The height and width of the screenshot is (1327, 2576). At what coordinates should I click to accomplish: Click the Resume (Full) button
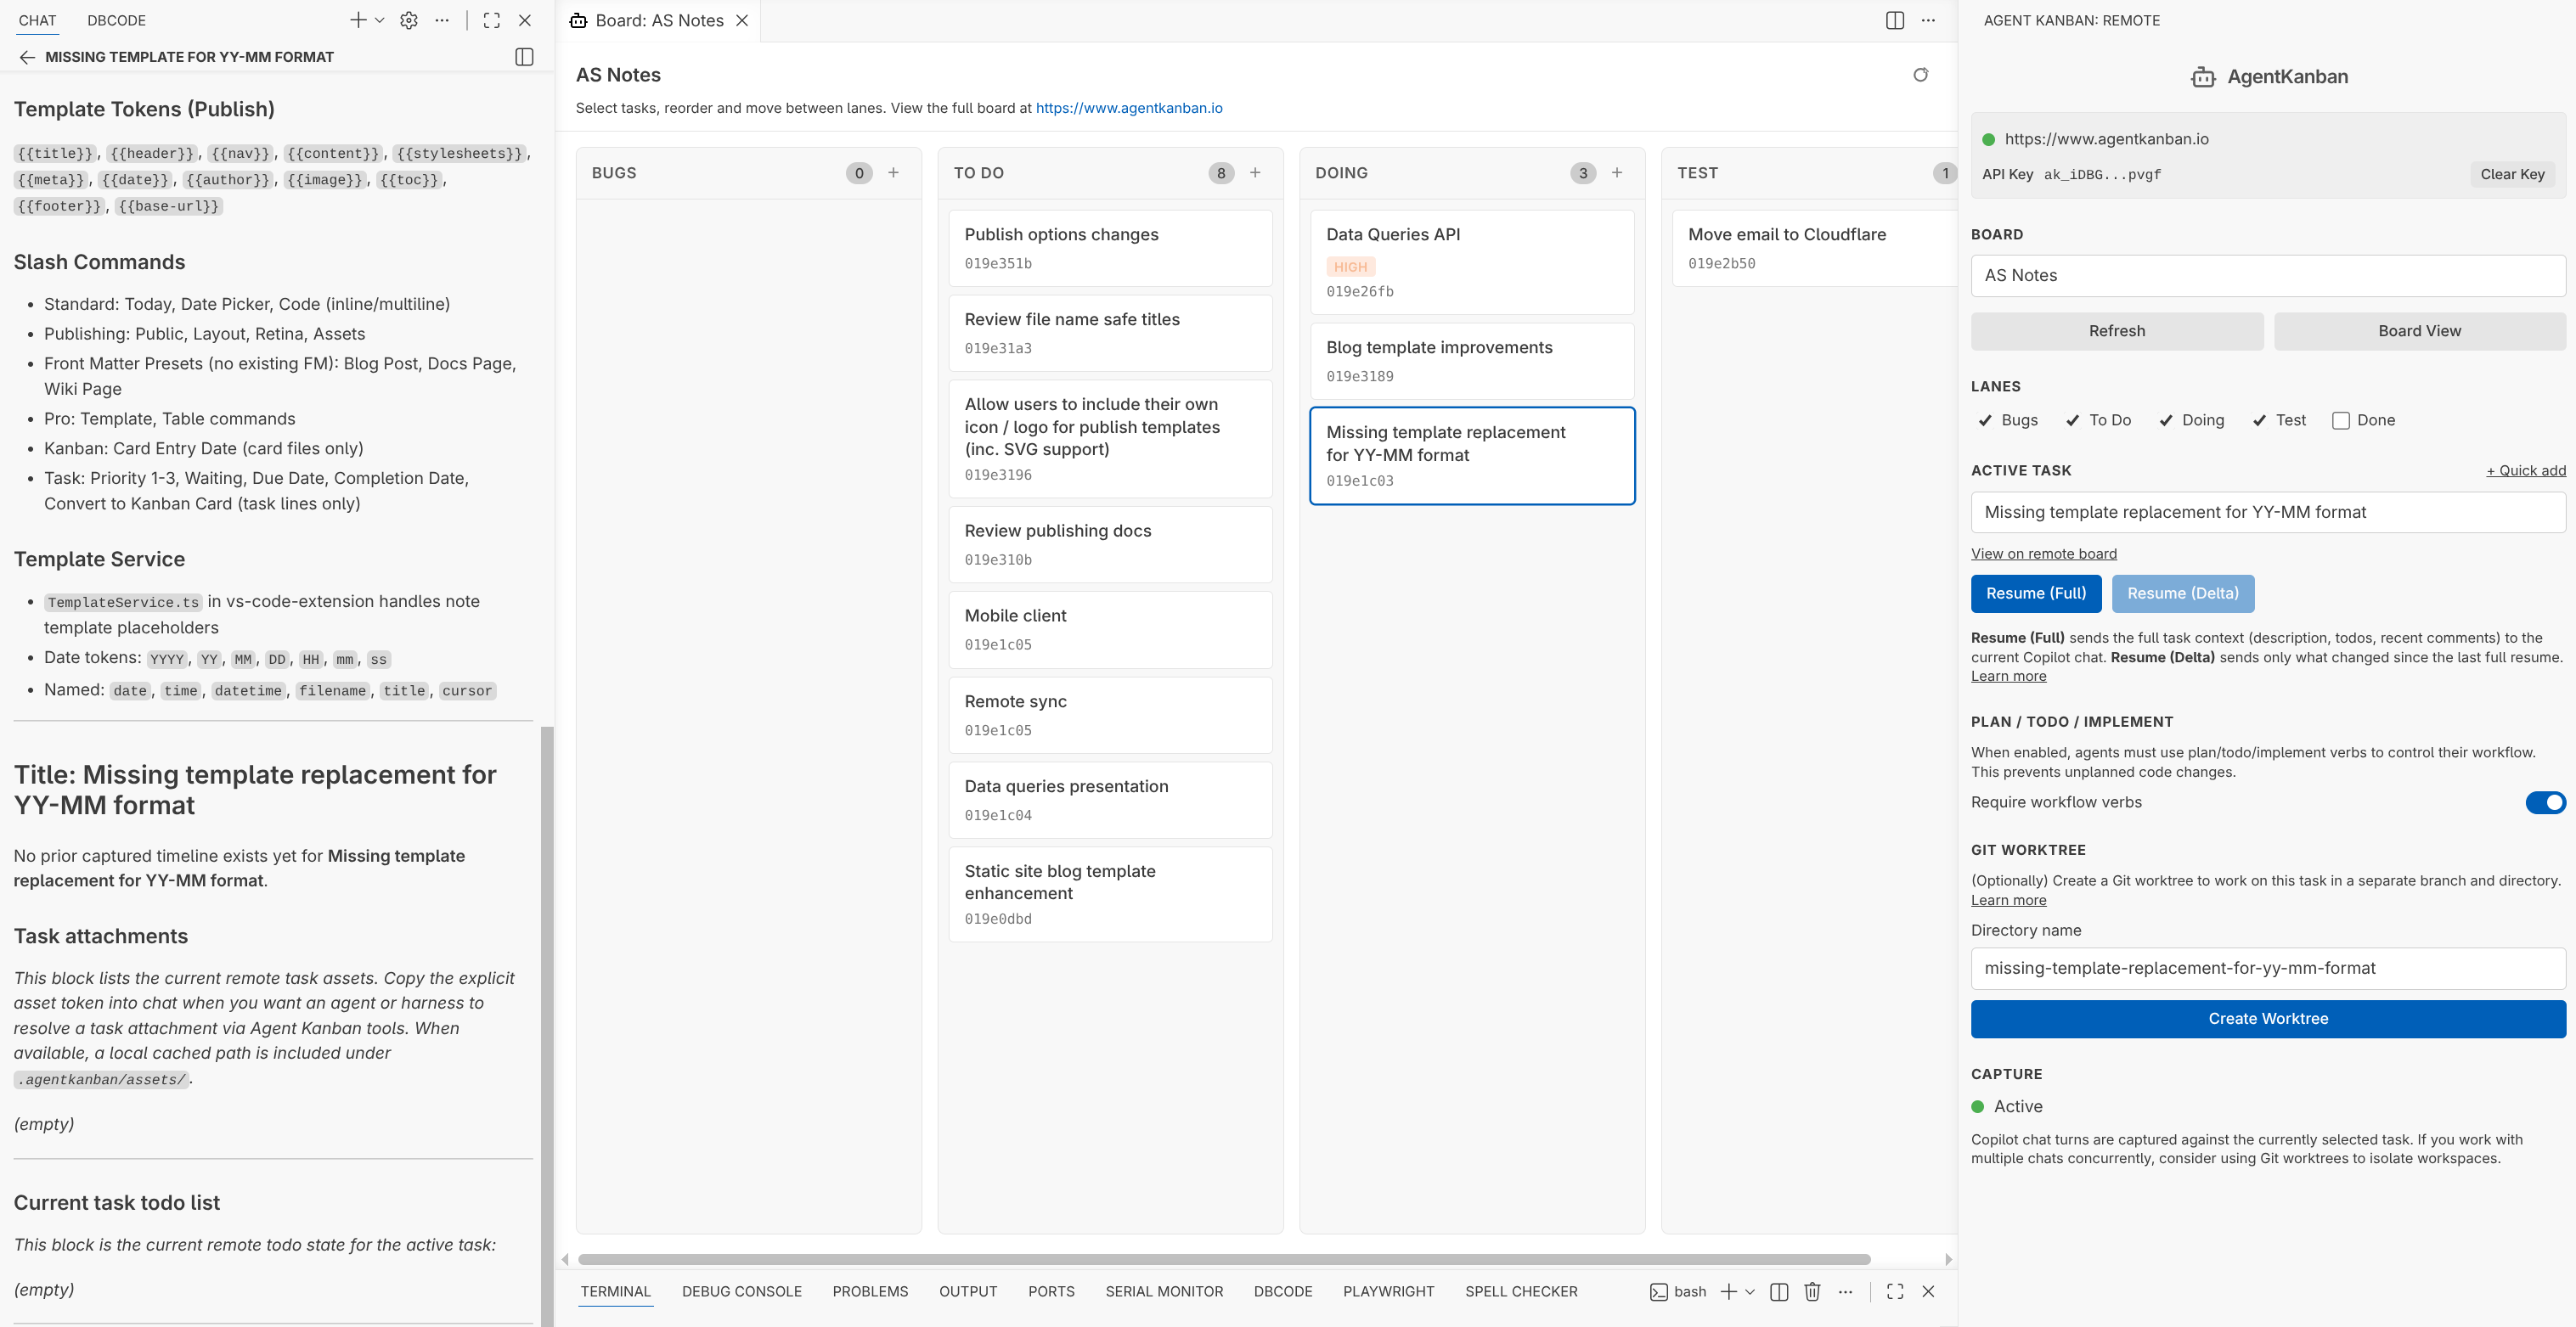2035,594
